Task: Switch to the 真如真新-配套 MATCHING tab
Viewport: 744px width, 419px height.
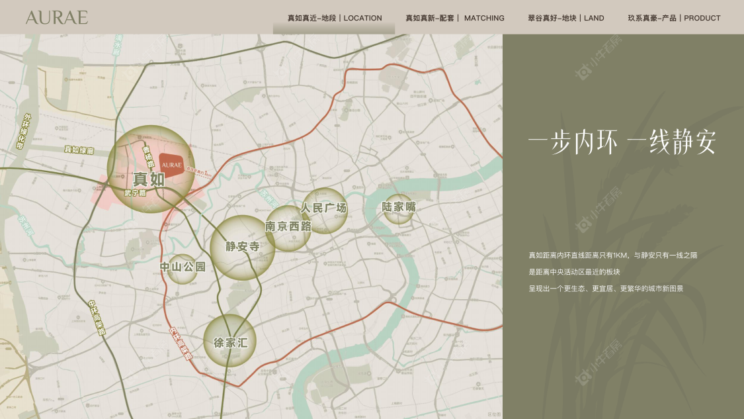Action: [x=454, y=18]
